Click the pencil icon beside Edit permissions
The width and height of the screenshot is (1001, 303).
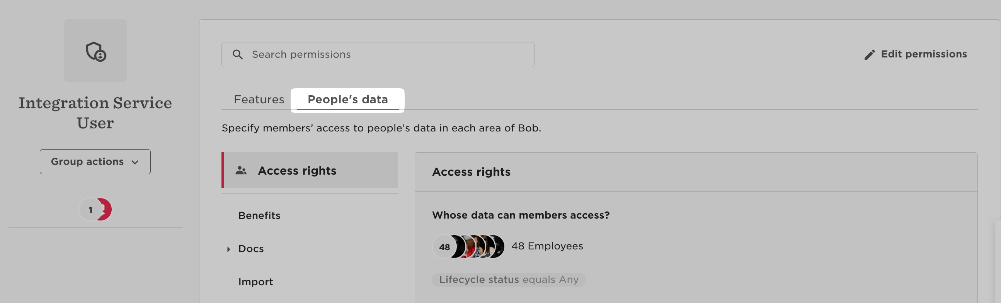pyautogui.click(x=869, y=55)
